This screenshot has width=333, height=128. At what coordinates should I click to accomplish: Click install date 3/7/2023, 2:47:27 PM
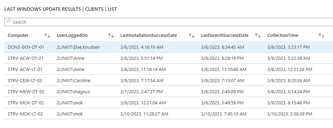click(x=142, y=92)
